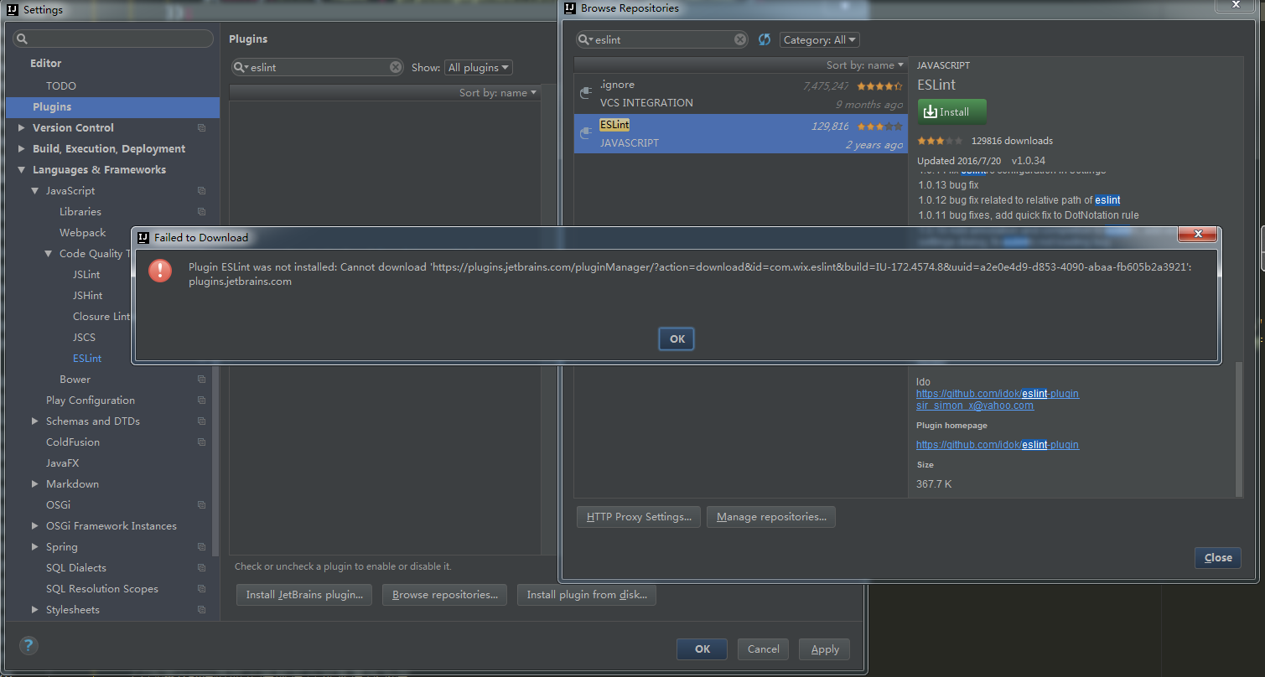Click the sir_simon_x@yahoo.com email link

[975, 406]
